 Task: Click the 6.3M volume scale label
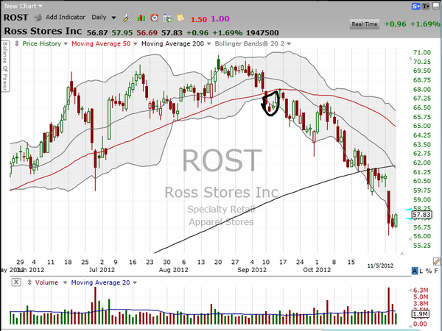point(421,291)
